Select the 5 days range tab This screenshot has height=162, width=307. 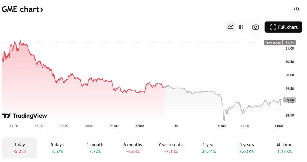pyautogui.click(x=57, y=148)
